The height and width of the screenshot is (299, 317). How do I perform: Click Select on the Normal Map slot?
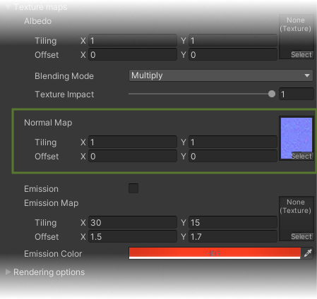coord(301,157)
